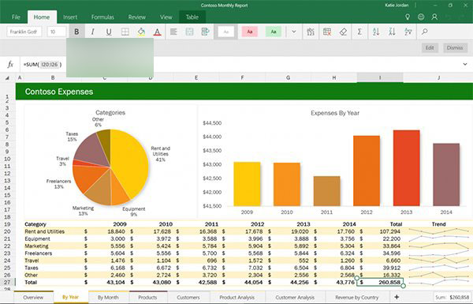Screen dimensions: 473x304
Task: Open the By Month sheet tab
Action: [x=108, y=297]
